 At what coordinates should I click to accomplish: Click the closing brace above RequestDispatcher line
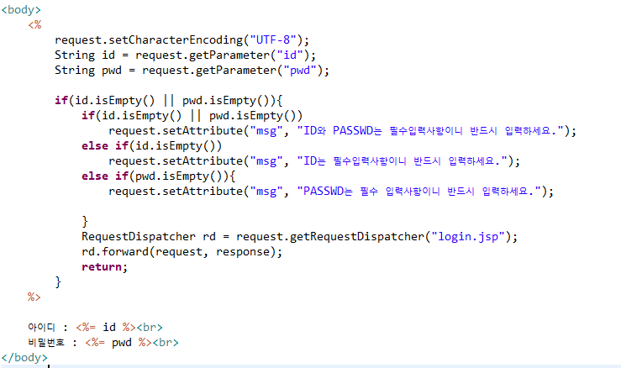pyautogui.click(x=85, y=222)
